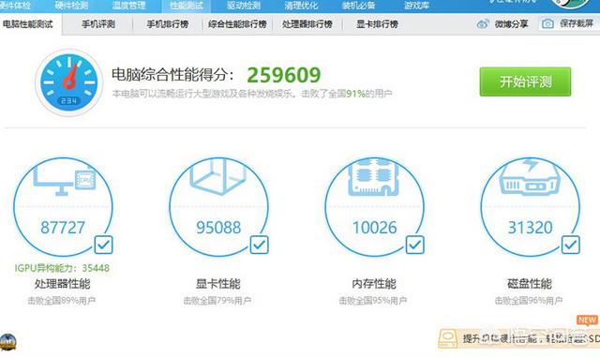The width and height of the screenshot is (600, 357).
Task: Open the 清理优化 top menu
Action: [x=301, y=6]
